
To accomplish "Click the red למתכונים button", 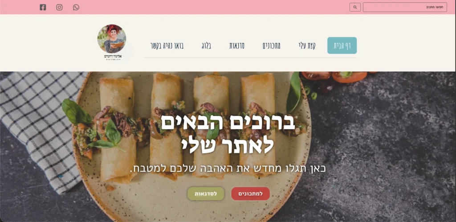I will pos(250,194).
